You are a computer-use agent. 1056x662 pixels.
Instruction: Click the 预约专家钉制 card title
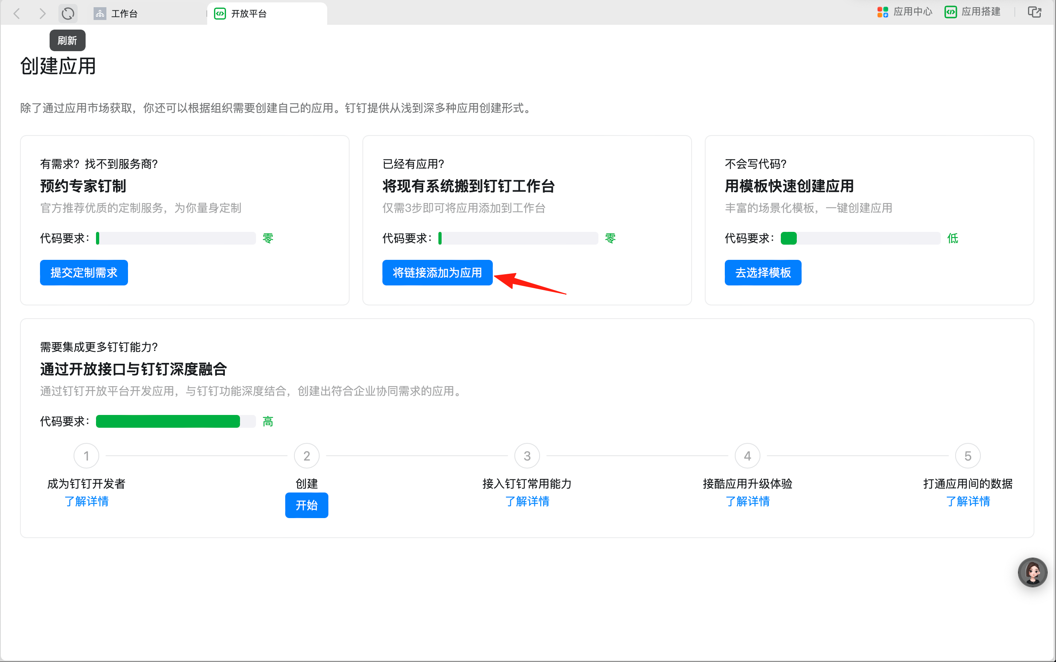coord(83,186)
